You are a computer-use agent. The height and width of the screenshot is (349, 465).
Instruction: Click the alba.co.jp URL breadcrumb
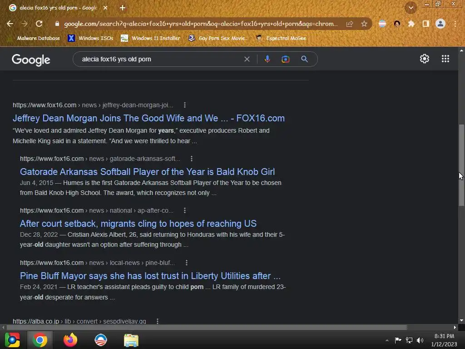coord(79,321)
